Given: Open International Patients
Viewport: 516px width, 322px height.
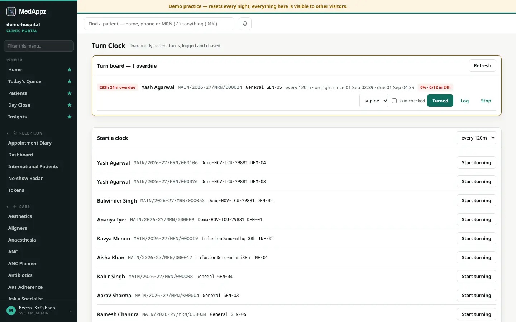Looking at the screenshot, I should [33, 167].
